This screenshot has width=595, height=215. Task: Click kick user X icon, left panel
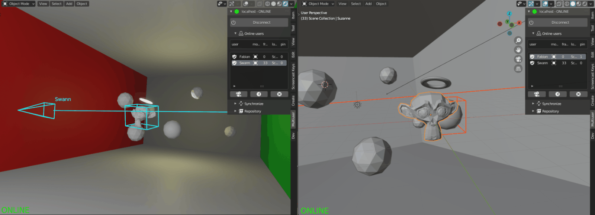[279, 94]
